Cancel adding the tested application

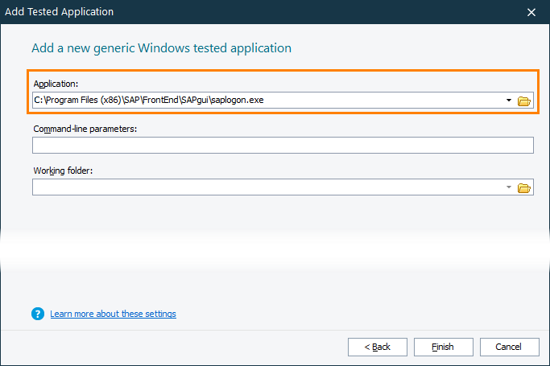point(509,347)
